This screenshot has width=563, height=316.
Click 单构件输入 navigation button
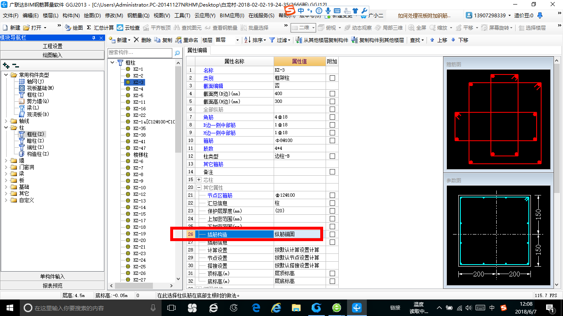click(52, 276)
